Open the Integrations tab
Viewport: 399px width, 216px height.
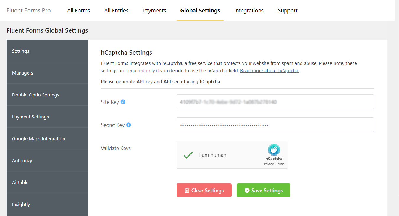[249, 11]
